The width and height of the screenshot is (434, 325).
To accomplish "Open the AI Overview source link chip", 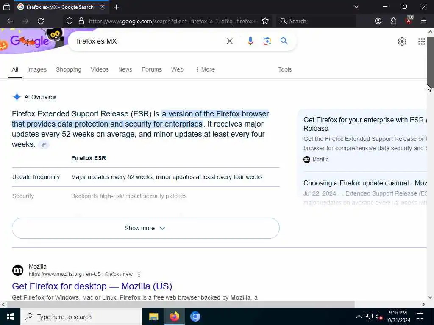I will coord(44,145).
